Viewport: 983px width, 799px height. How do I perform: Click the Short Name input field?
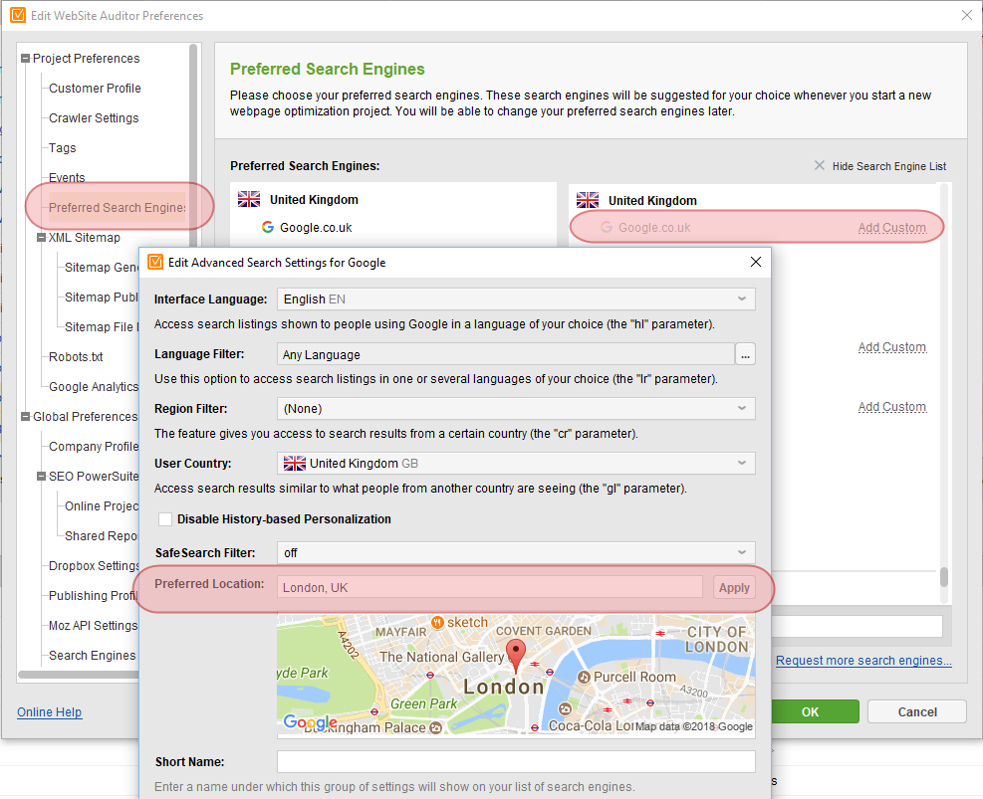(x=516, y=762)
